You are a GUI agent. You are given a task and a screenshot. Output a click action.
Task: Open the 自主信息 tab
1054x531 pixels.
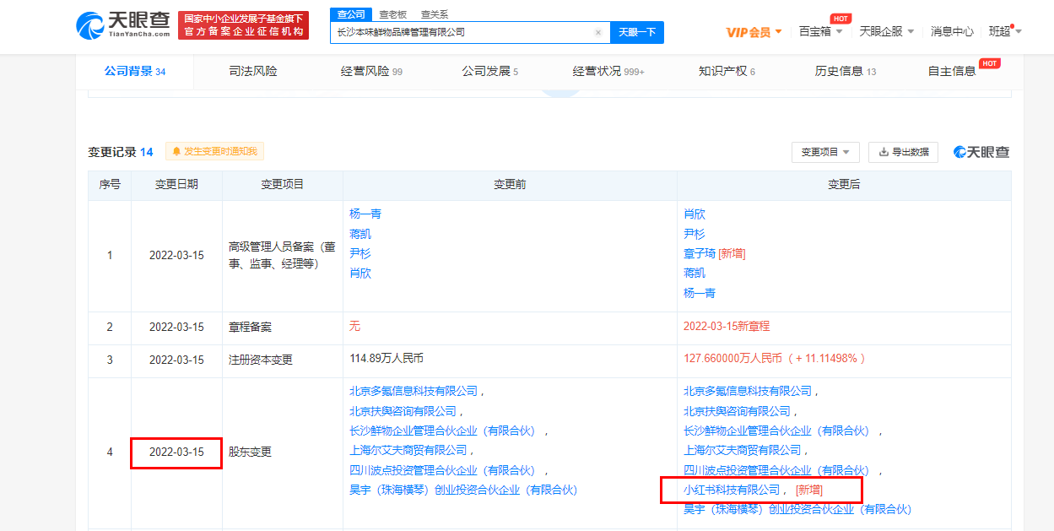[x=952, y=72]
